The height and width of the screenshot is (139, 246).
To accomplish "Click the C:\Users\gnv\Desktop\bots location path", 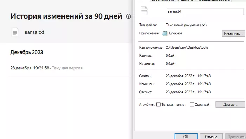I will pos(187,48).
